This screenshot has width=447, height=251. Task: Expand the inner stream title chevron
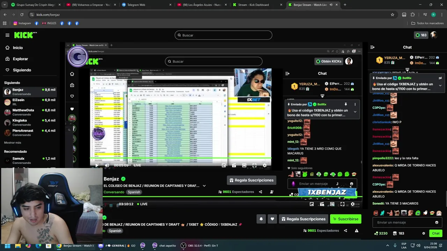(204, 186)
